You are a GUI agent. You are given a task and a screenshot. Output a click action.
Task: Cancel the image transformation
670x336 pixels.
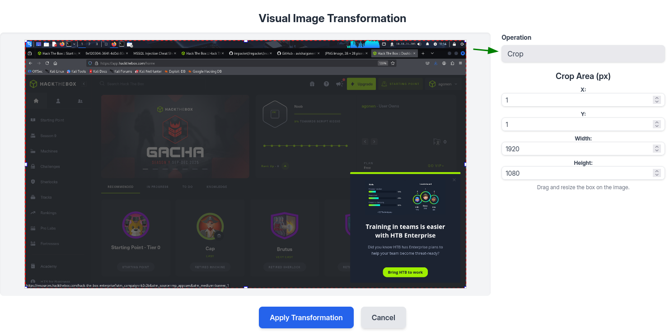(x=383, y=317)
